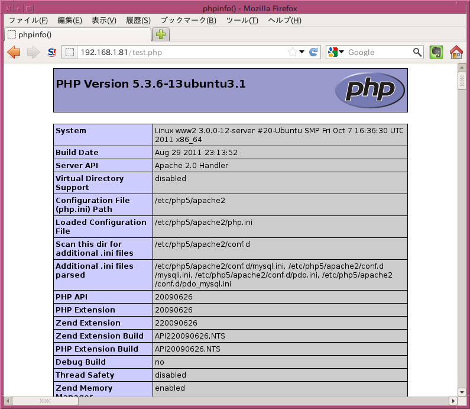The width and height of the screenshot is (470, 409).
Task: Click the Scan this dir label
Action: 94,249
